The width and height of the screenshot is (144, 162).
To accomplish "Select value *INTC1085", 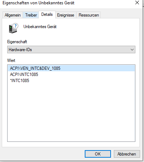I will point(71,81).
